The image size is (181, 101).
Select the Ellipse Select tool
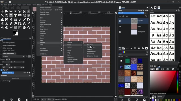coord(15,11)
